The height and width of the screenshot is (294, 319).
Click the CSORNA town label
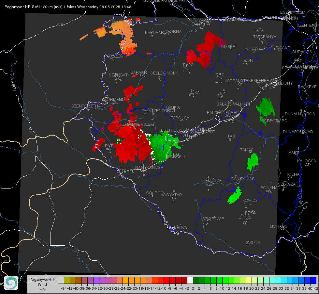(x=173, y=31)
